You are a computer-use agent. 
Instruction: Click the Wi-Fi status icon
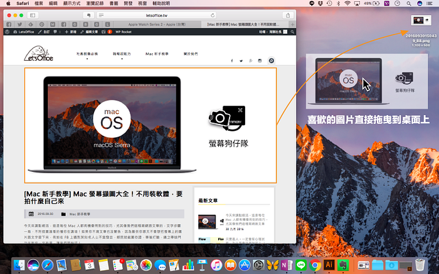pos(347,3)
